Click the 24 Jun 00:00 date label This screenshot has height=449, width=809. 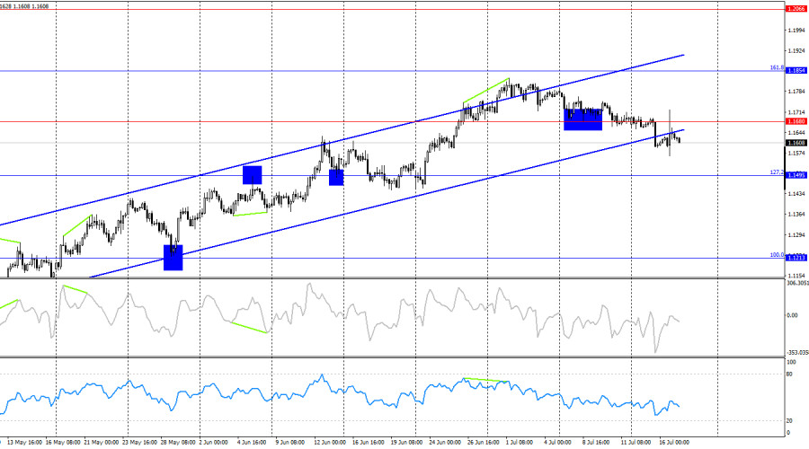tap(445, 443)
